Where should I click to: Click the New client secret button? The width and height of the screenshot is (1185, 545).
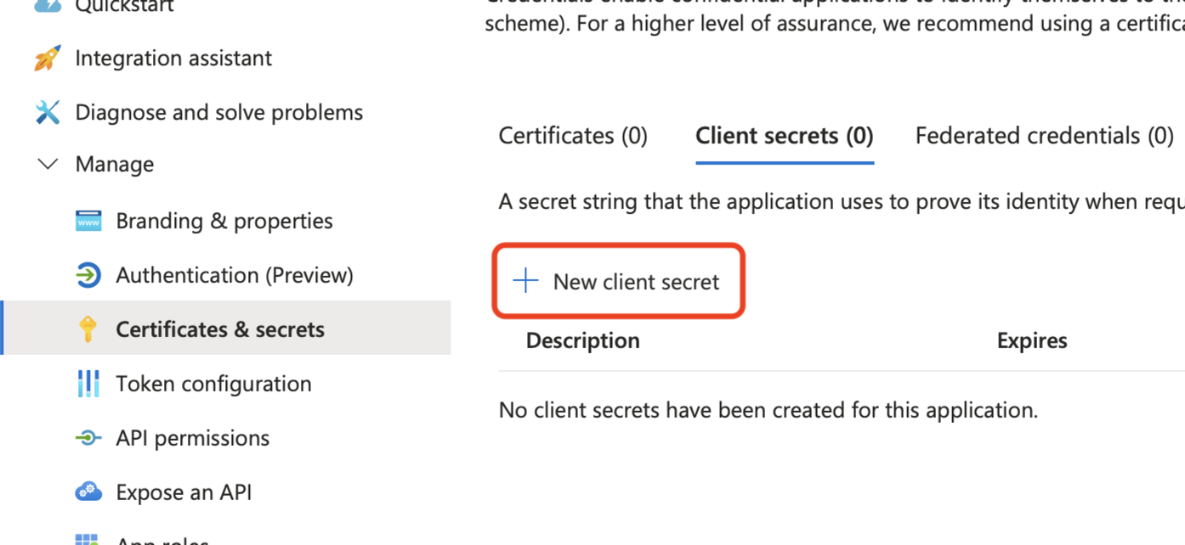coord(636,280)
